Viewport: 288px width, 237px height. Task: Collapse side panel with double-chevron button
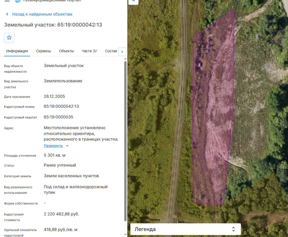(133, 2)
